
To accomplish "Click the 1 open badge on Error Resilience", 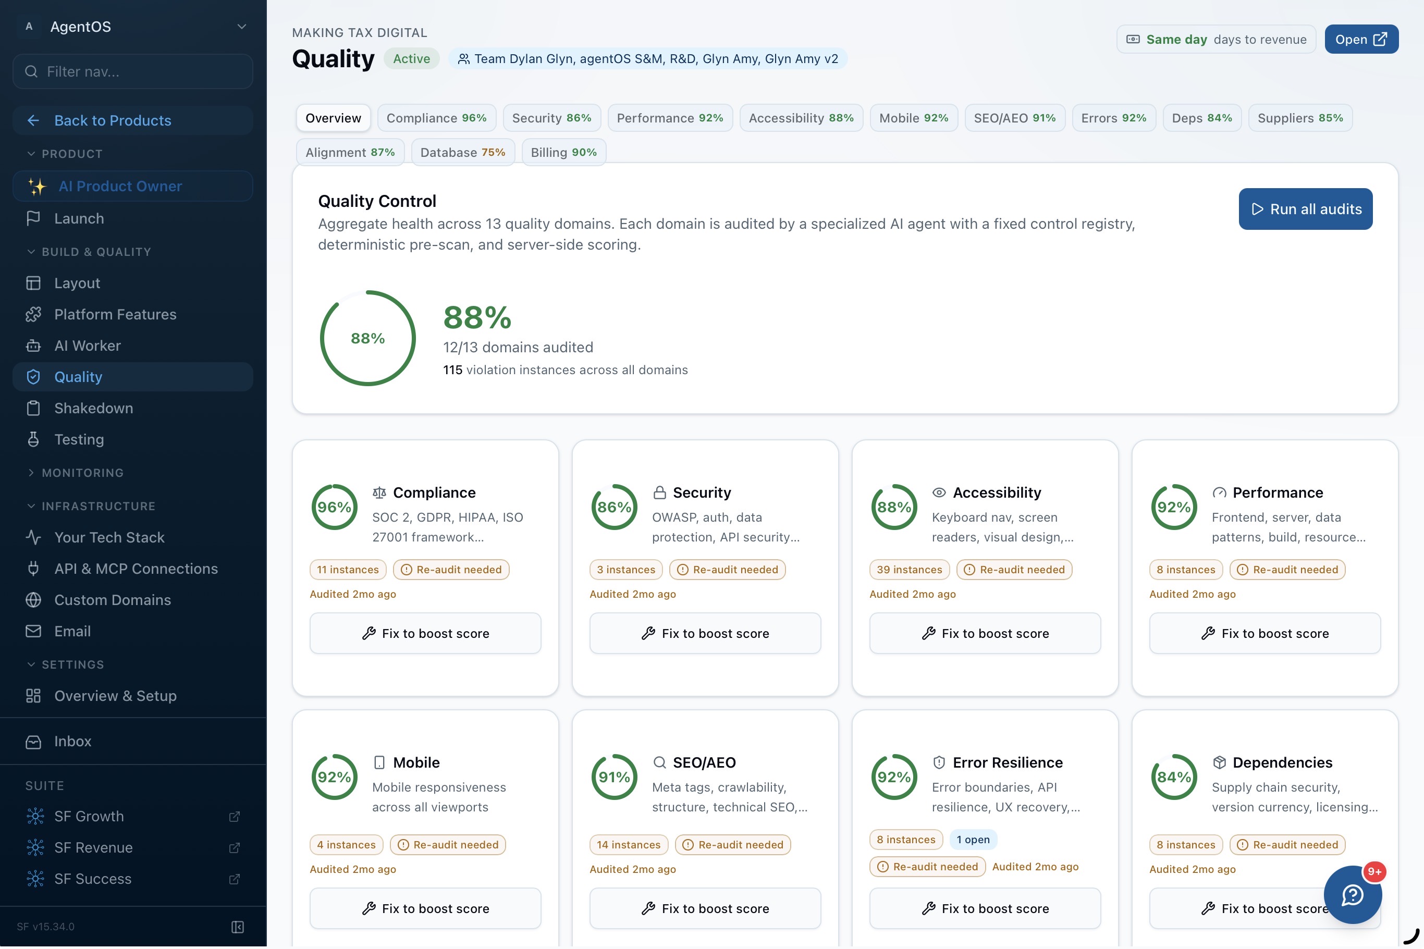I will (973, 840).
